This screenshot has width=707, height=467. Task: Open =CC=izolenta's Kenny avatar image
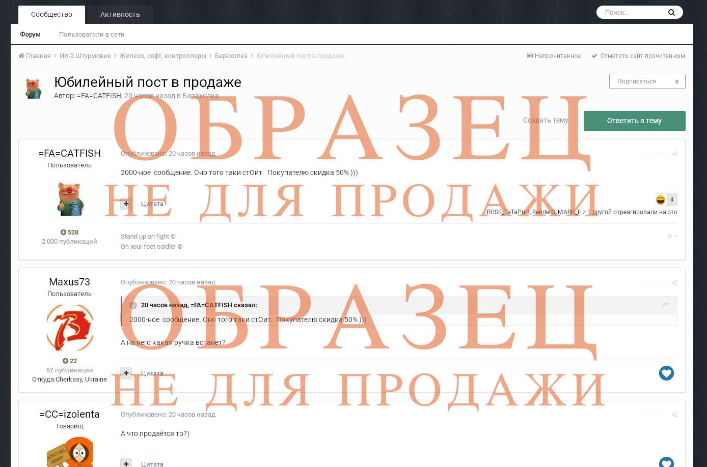tap(69, 452)
